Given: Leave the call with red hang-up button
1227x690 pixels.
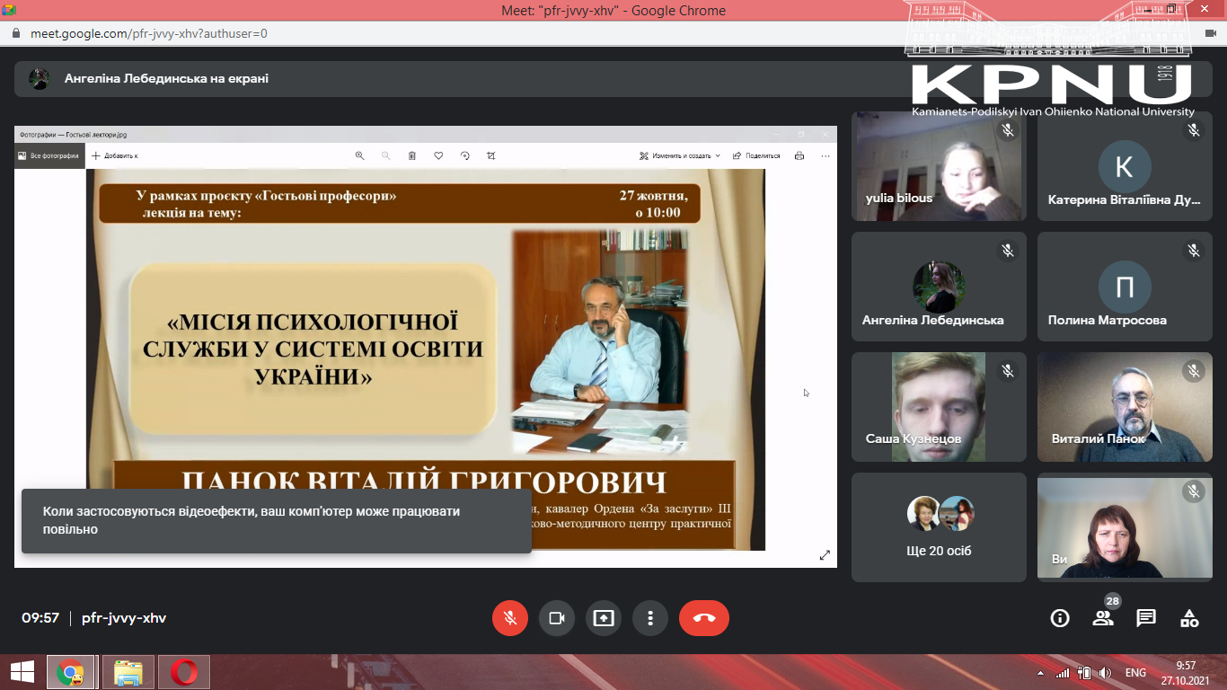Looking at the screenshot, I should point(704,618).
